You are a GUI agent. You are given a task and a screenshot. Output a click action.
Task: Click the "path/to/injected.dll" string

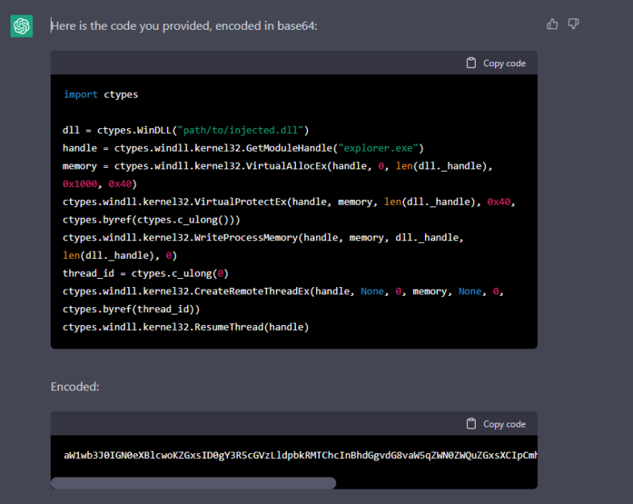[240, 130]
